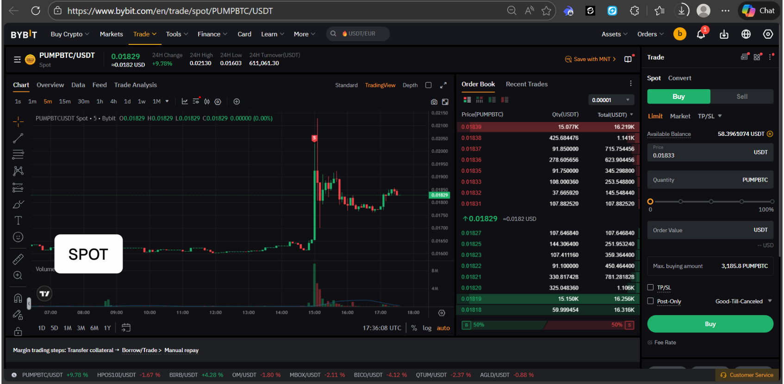
Task: Toggle log scale on chart
Action: (427, 328)
